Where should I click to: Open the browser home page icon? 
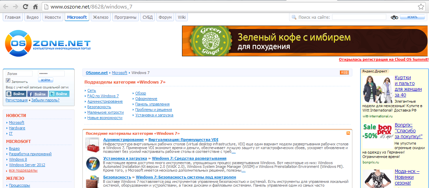(x=35, y=6)
